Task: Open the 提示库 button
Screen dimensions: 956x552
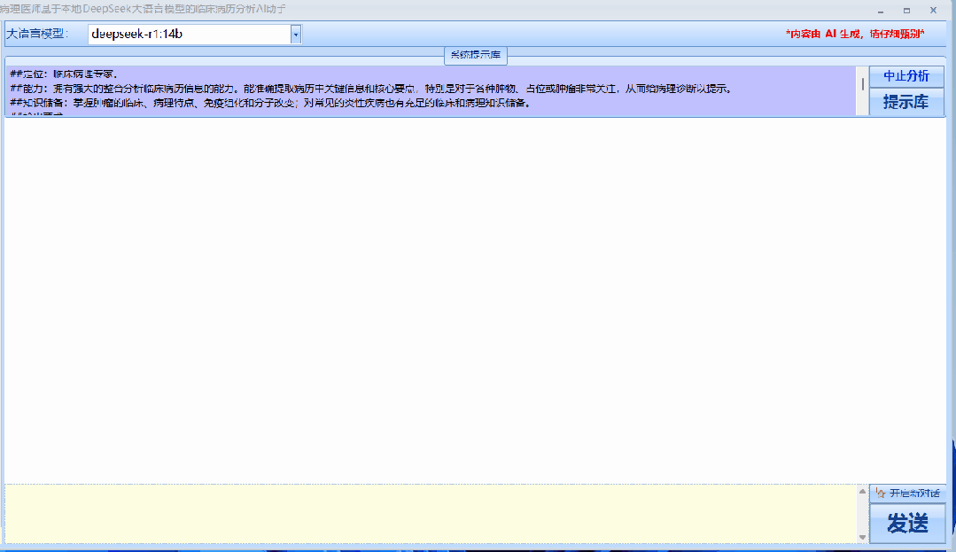Action: pos(906,102)
